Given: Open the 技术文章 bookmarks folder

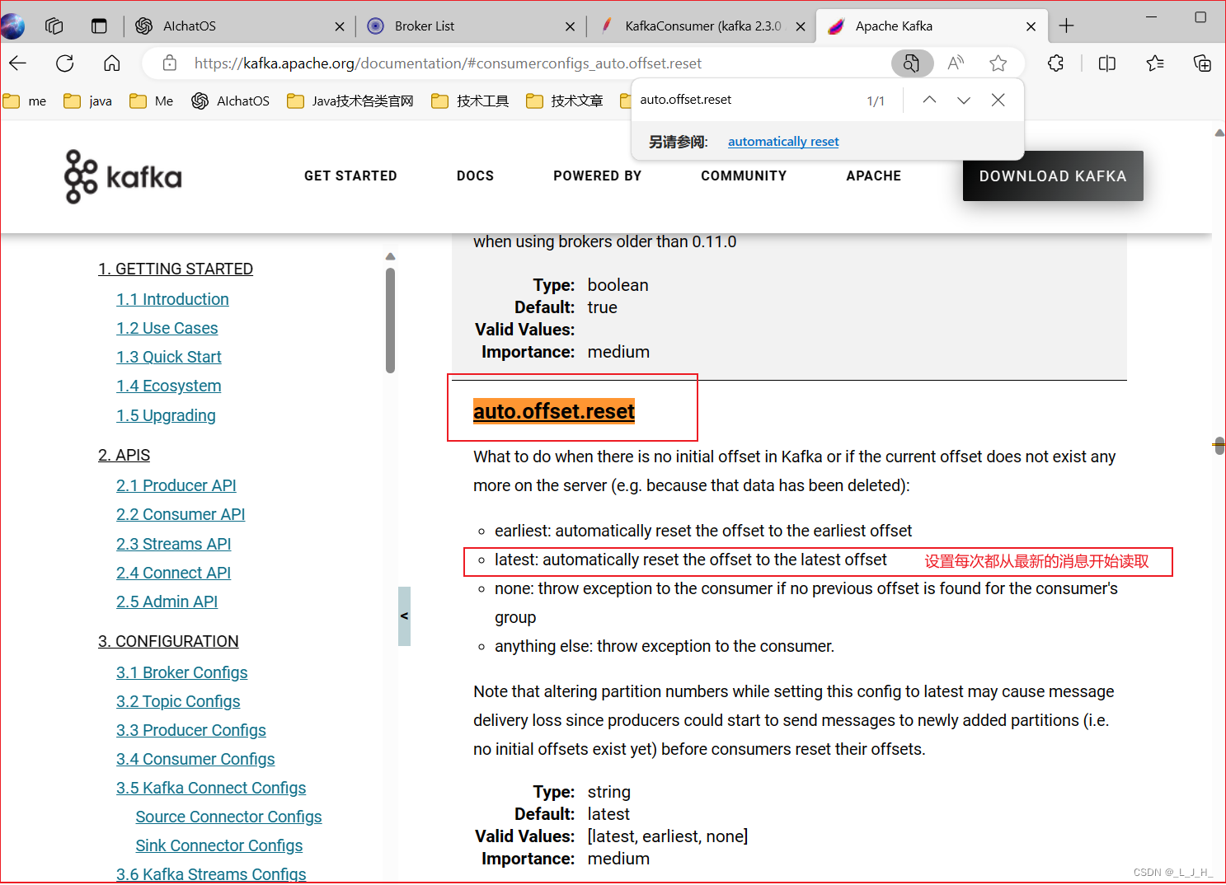Looking at the screenshot, I should point(565,101).
